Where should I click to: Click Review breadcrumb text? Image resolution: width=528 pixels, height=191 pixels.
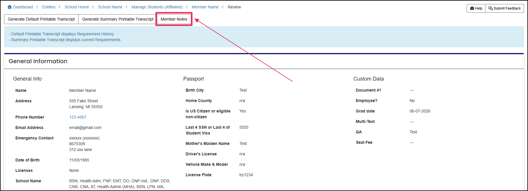(x=234, y=7)
